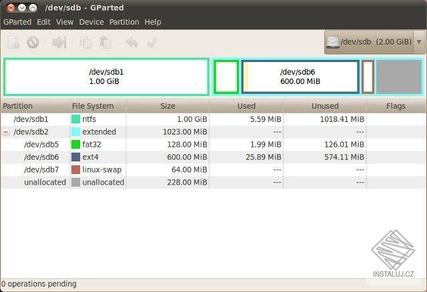427x292 pixels.
Task: Sort by the File System column header
Action: click(98, 106)
